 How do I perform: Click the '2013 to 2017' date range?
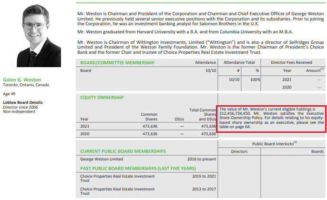pyautogui.click(x=204, y=189)
